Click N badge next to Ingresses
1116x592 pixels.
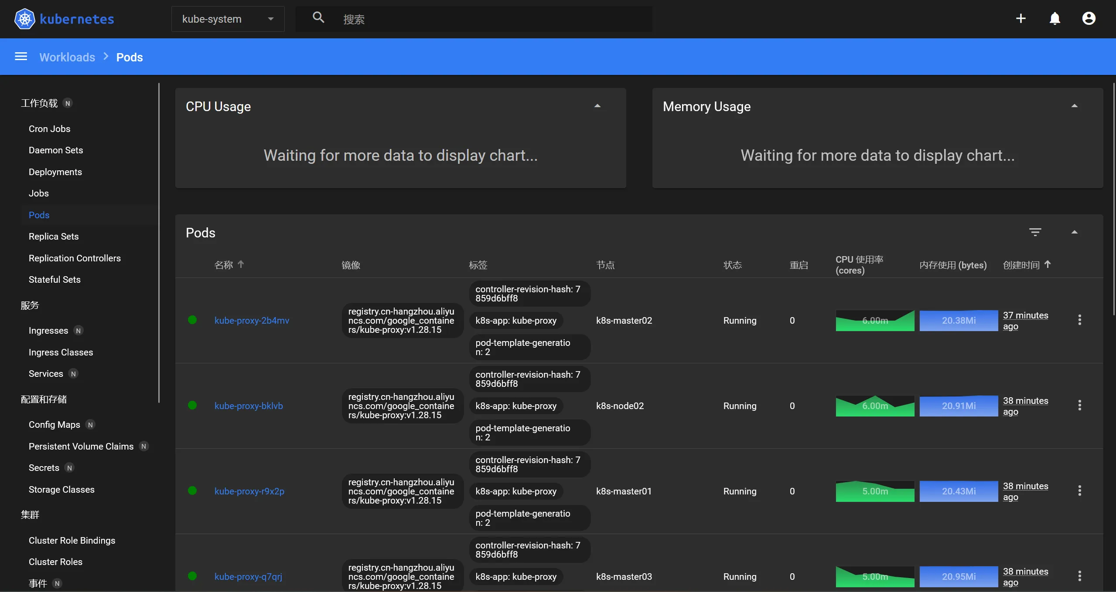78,331
